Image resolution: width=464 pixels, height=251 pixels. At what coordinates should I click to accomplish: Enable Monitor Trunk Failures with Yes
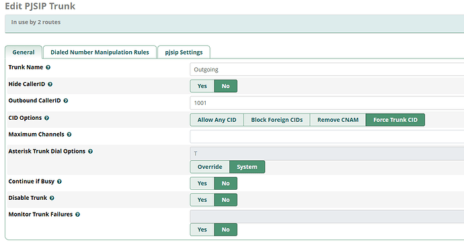202,229
